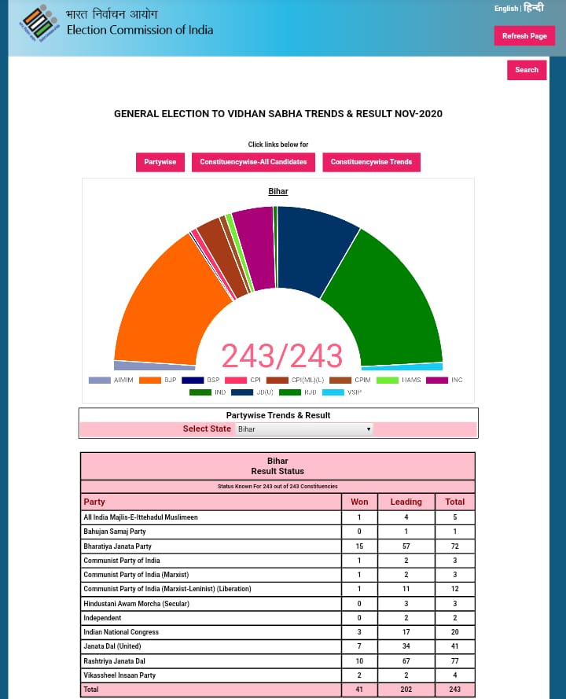The height and width of the screenshot is (699, 566).
Task: Open the Partywise results link
Action: (x=160, y=162)
